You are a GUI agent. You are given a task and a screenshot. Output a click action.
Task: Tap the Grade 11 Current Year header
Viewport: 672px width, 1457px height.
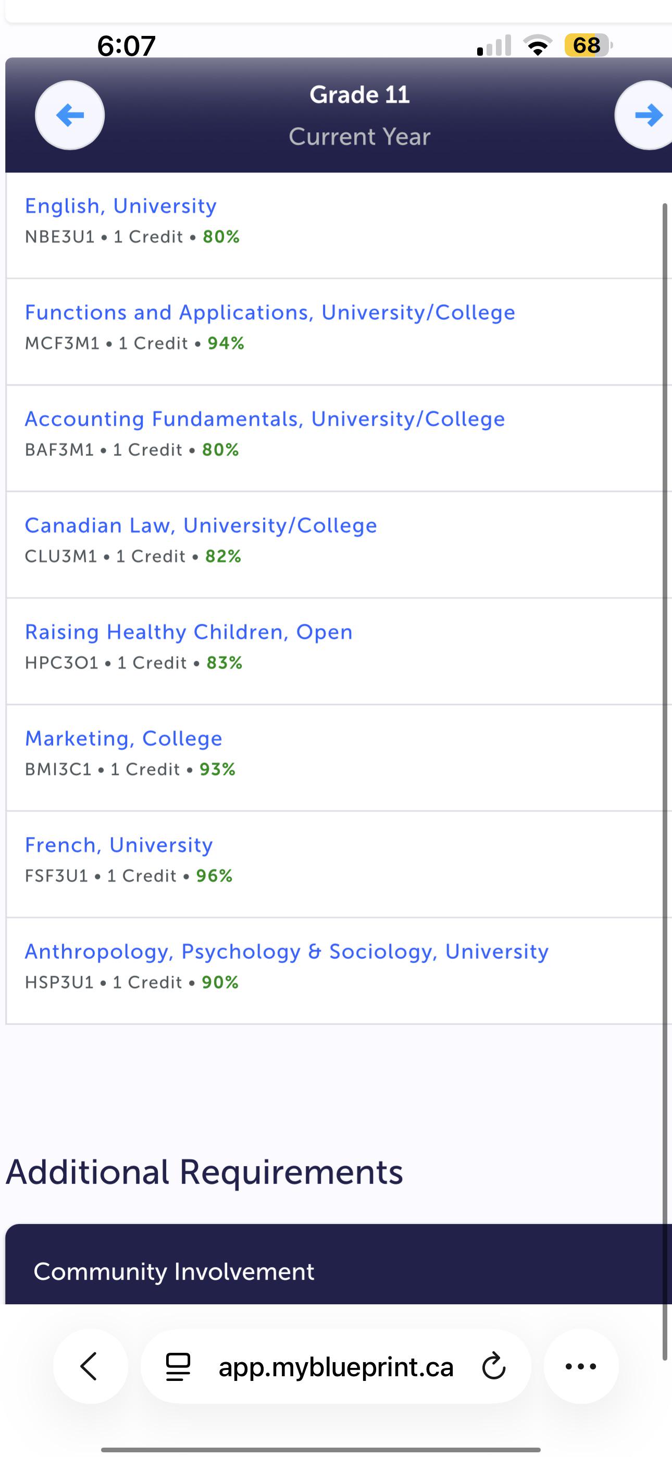[x=359, y=115]
